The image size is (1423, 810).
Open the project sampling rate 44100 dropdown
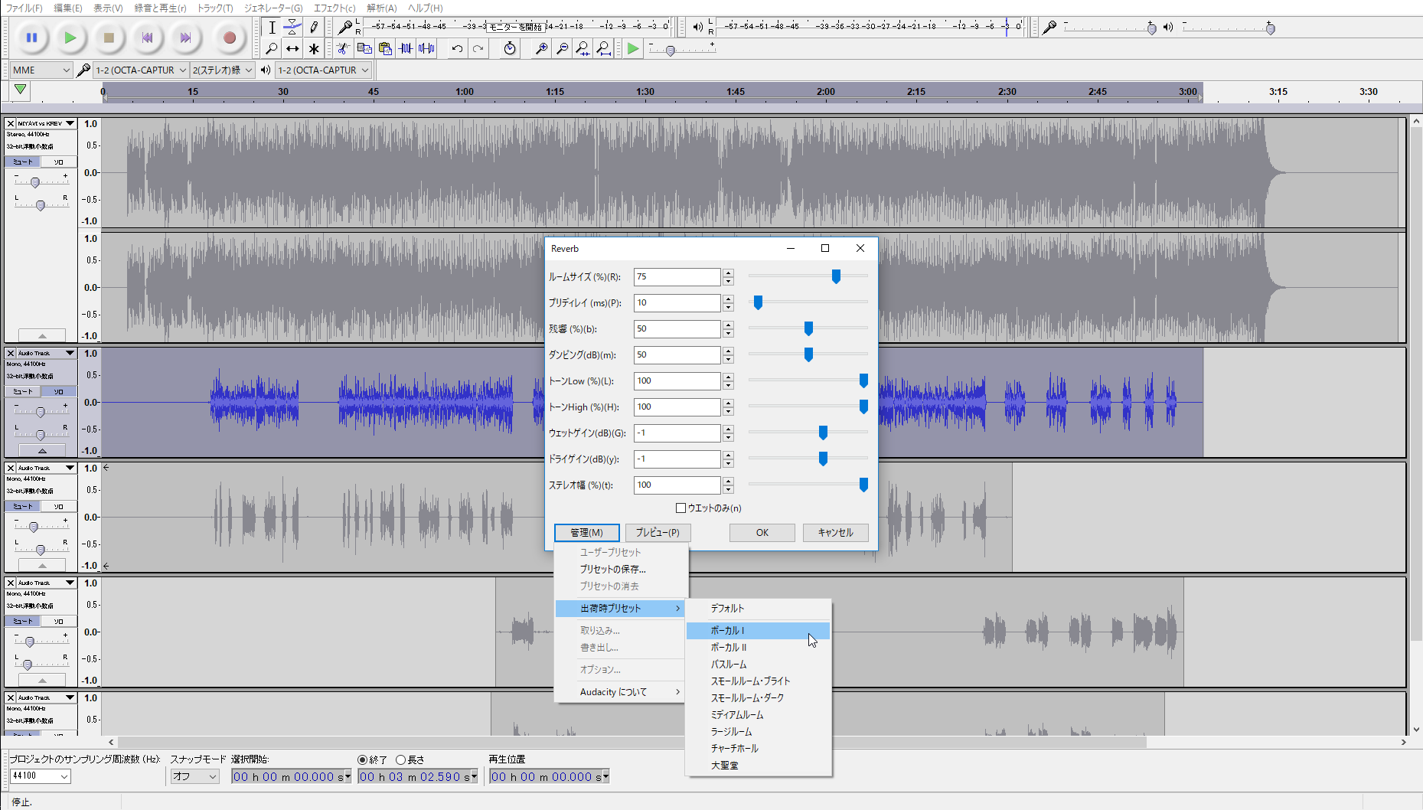pyautogui.click(x=41, y=776)
